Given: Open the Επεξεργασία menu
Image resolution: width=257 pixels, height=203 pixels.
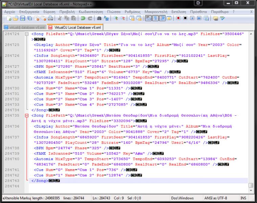Looking at the screenshot, I should point(29,12).
